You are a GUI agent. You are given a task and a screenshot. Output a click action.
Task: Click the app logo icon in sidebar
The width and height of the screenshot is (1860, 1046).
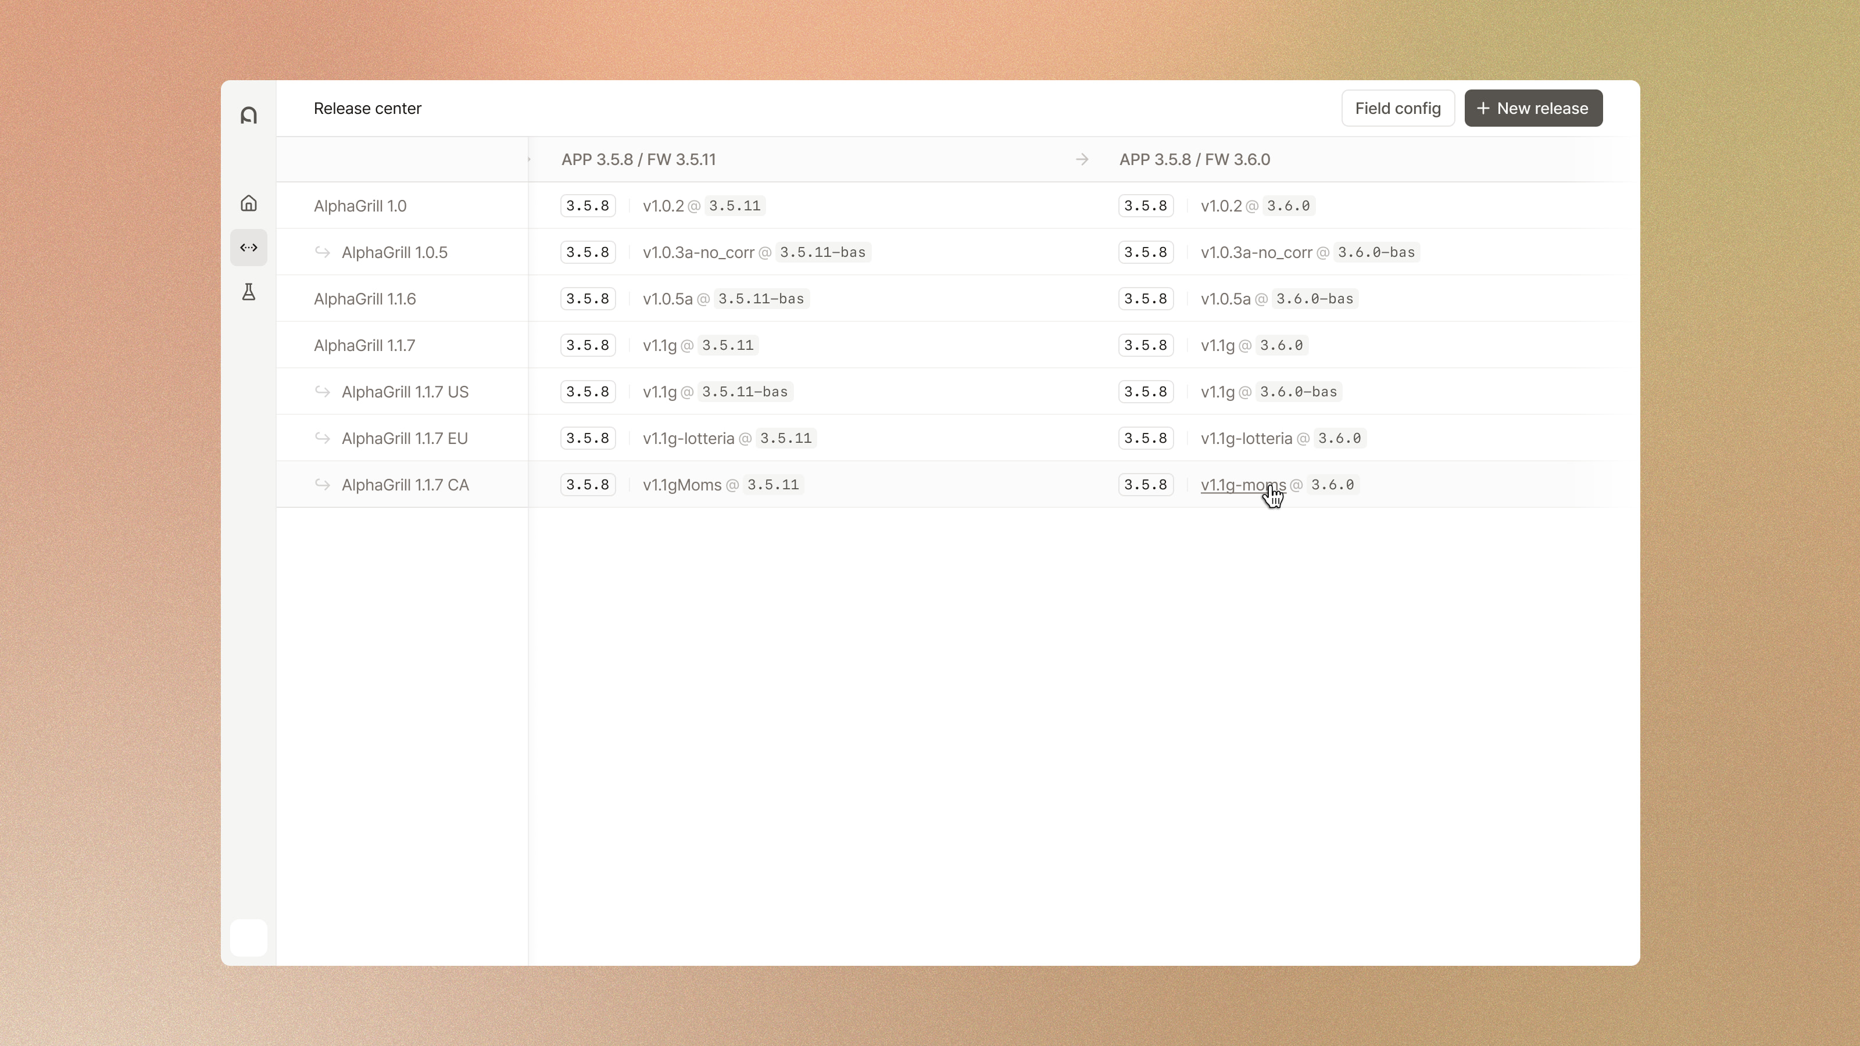point(248,116)
